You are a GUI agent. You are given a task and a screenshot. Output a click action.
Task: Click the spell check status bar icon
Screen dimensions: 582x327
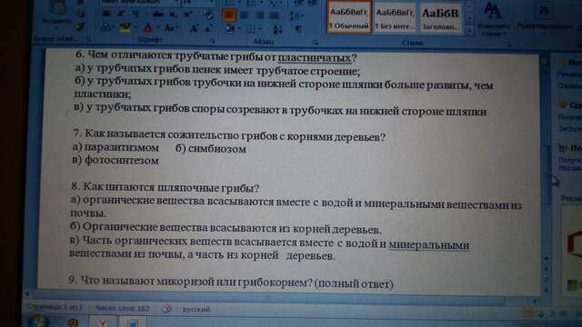pyautogui.click(x=167, y=309)
